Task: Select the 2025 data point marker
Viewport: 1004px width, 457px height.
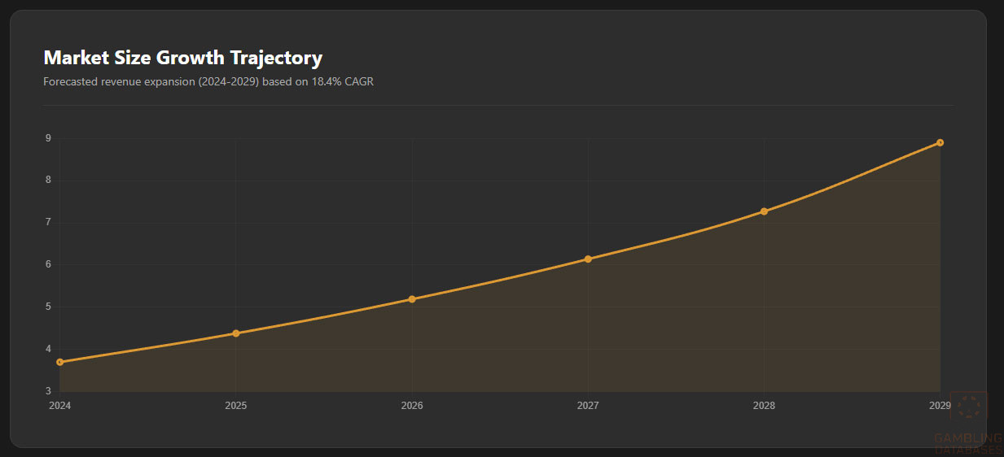Action: [236, 333]
